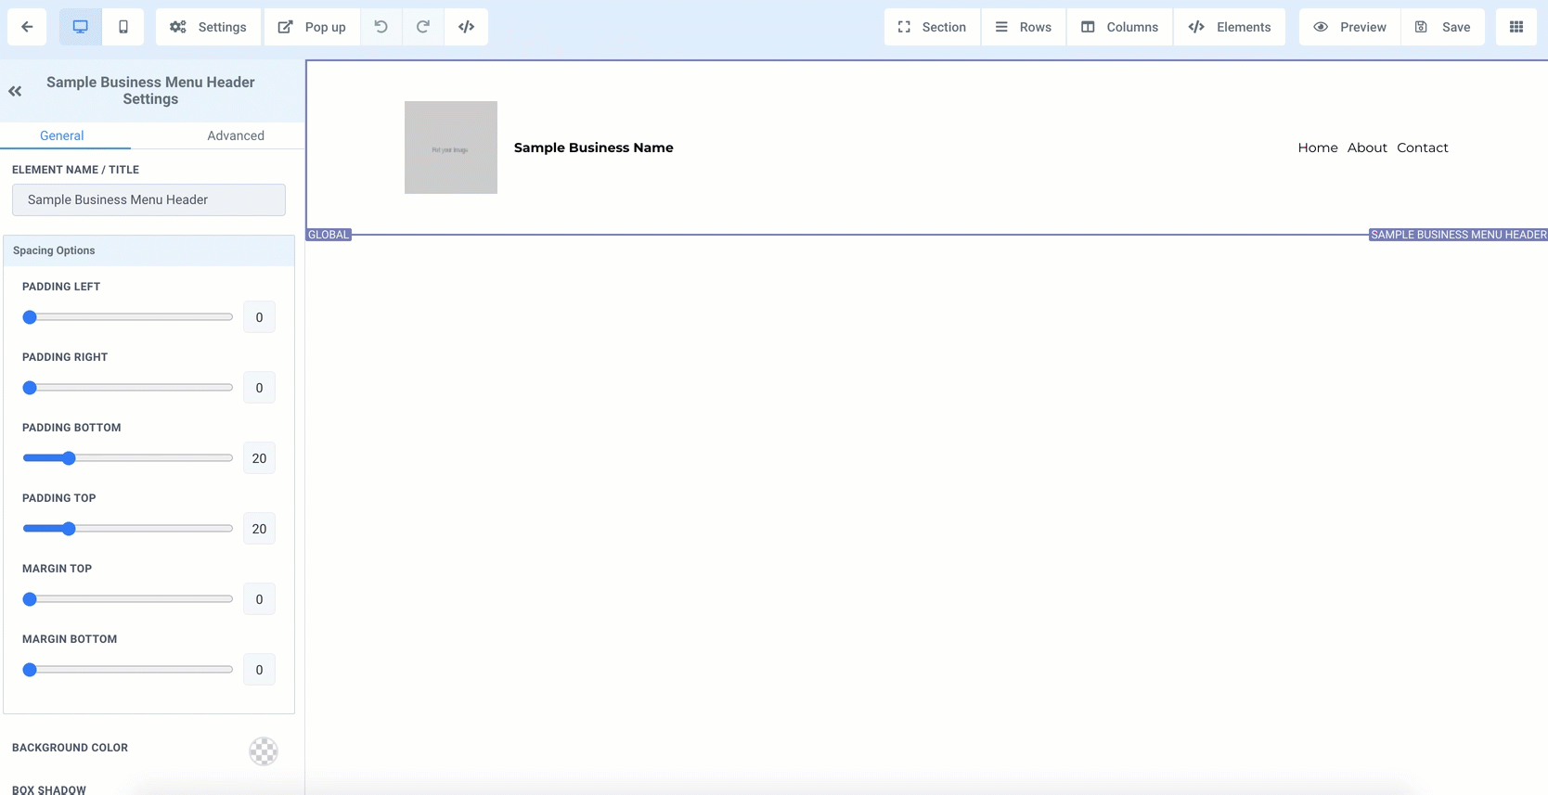Click the Padding Top value box
Image resolution: width=1548 pixels, height=795 pixels.
(x=259, y=529)
